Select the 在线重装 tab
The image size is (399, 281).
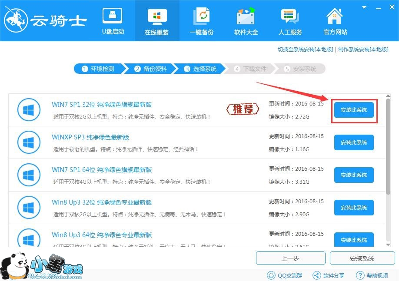coord(157,21)
